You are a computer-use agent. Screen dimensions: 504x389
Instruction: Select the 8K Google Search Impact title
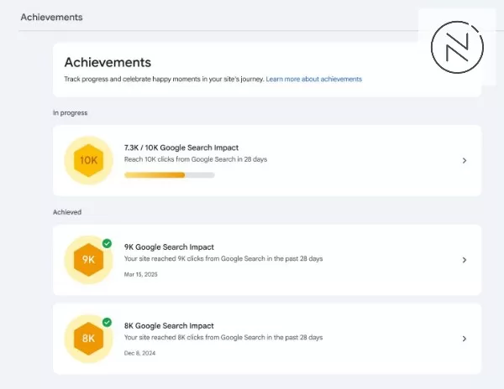169,325
